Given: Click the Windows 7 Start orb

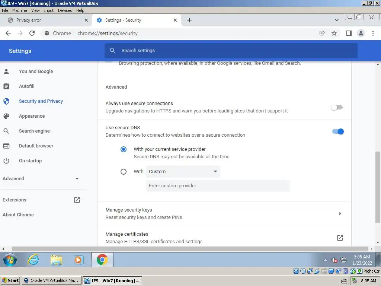Looking at the screenshot, I should click(x=10, y=260).
